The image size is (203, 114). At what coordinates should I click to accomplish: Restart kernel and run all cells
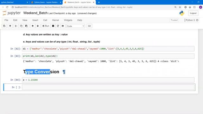pyautogui.click(x=63, y=26)
